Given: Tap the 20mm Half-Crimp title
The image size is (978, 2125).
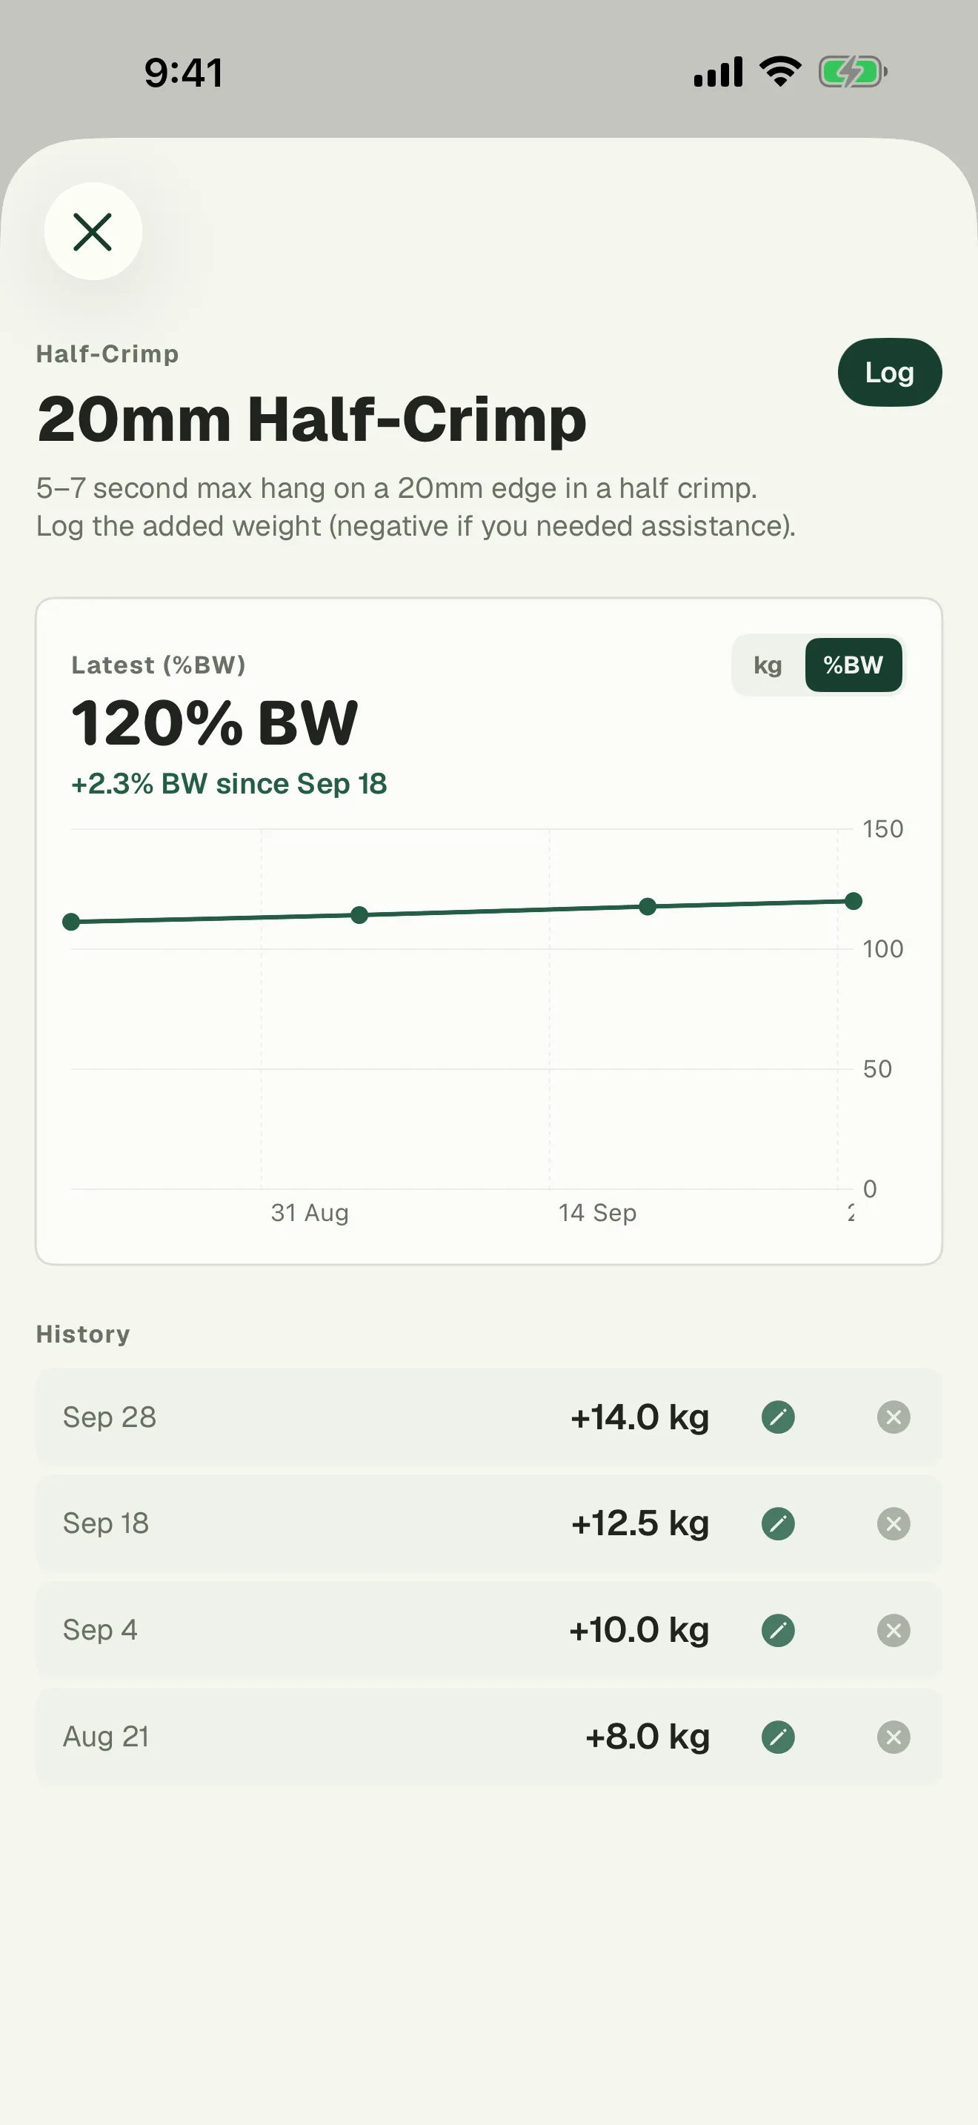Looking at the screenshot, I should (311, 419).
